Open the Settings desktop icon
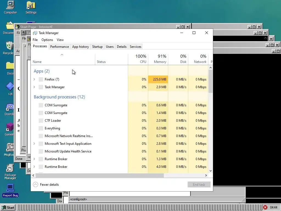The height and width of the screenshot is (211, 281). 31,7
